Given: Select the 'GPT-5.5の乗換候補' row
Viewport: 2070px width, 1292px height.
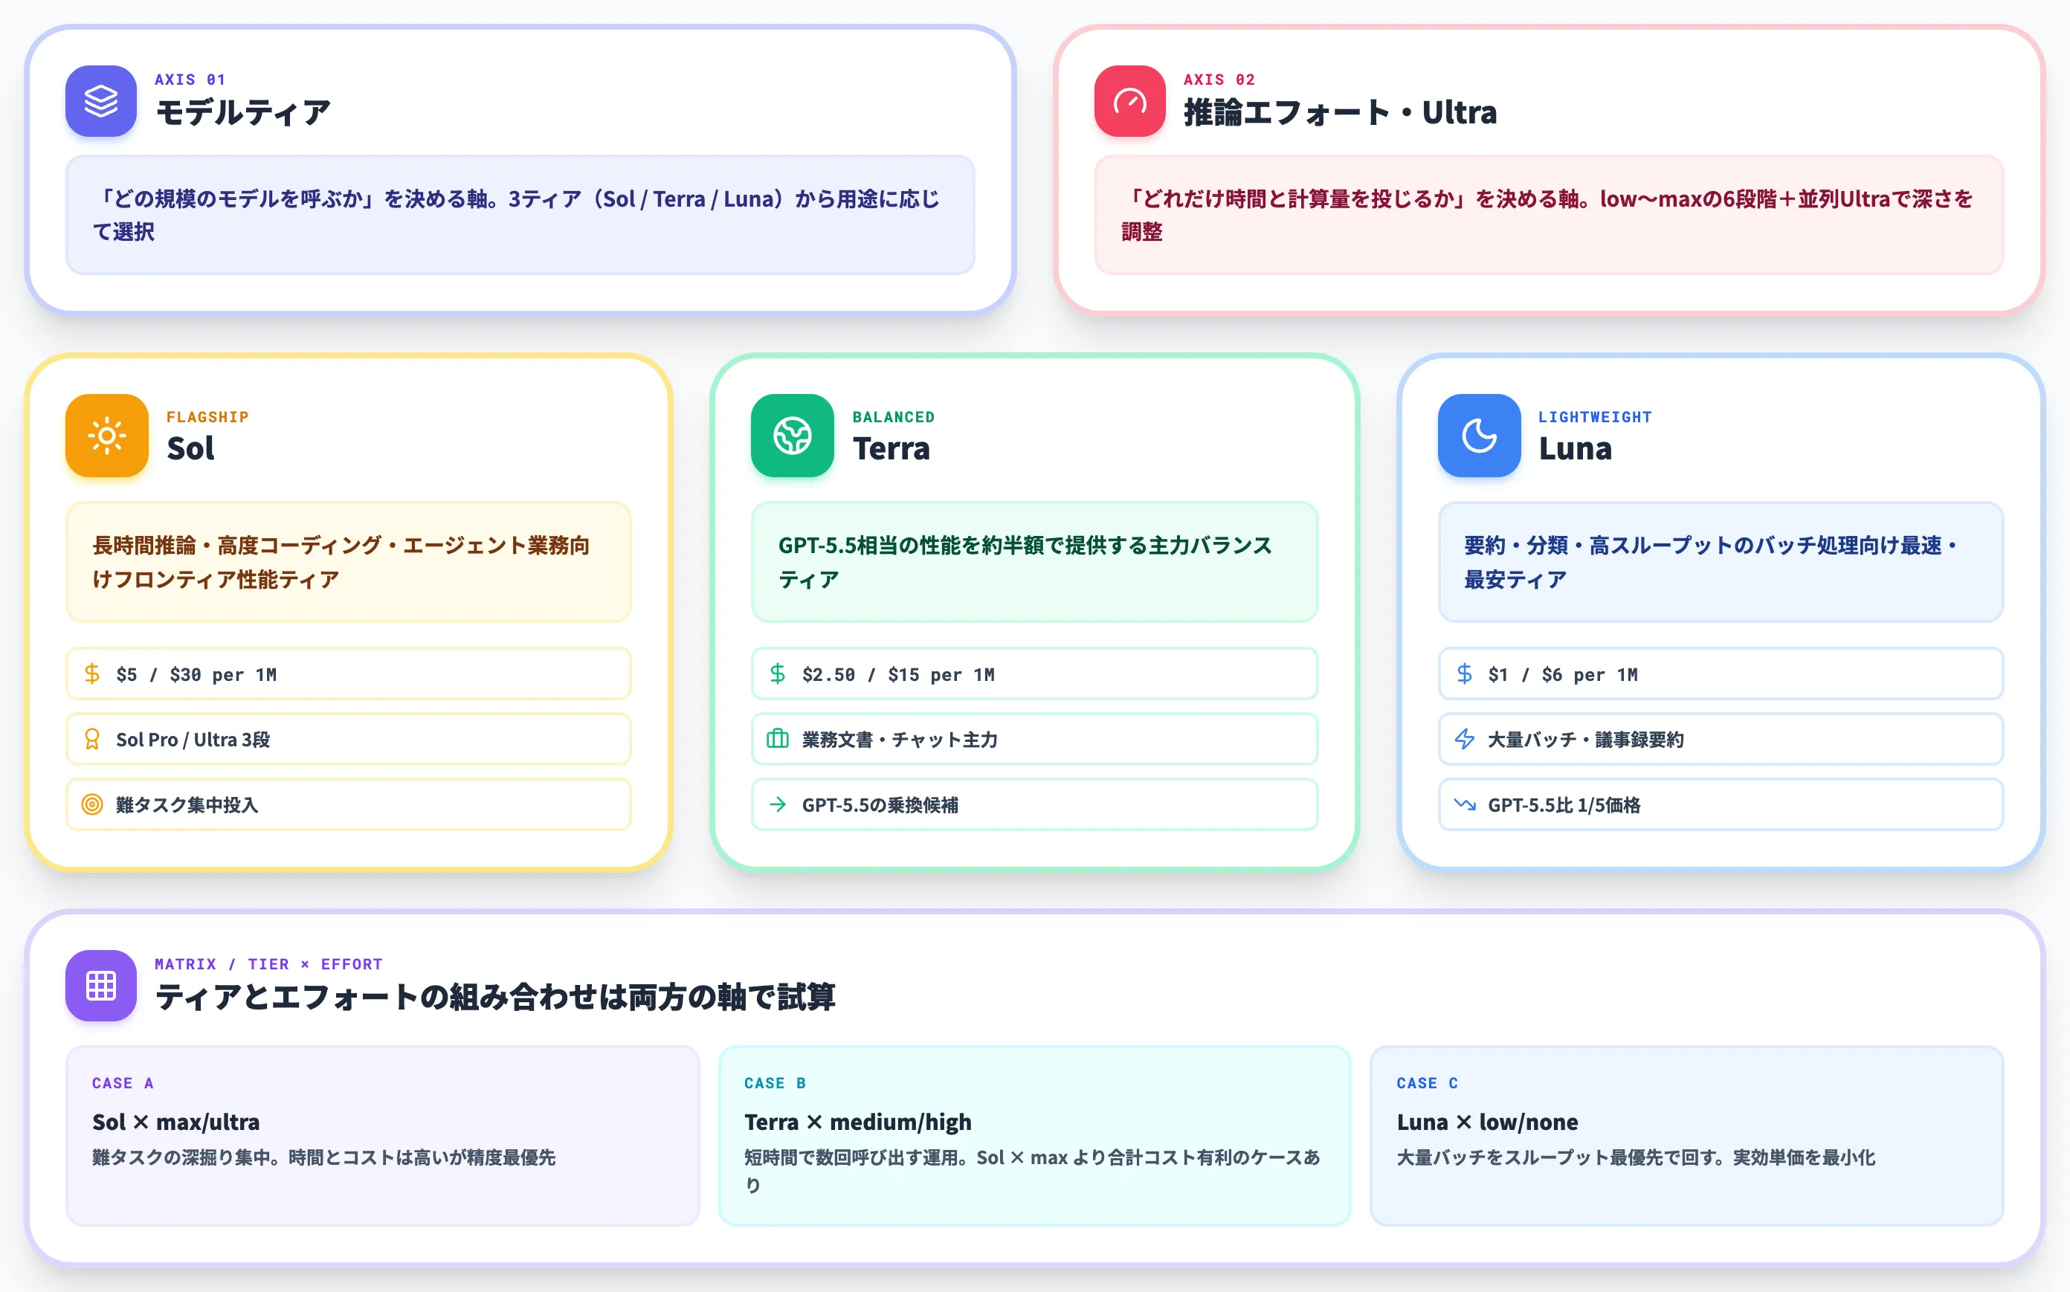Looking at the screenshot, I should (1034, 804).
